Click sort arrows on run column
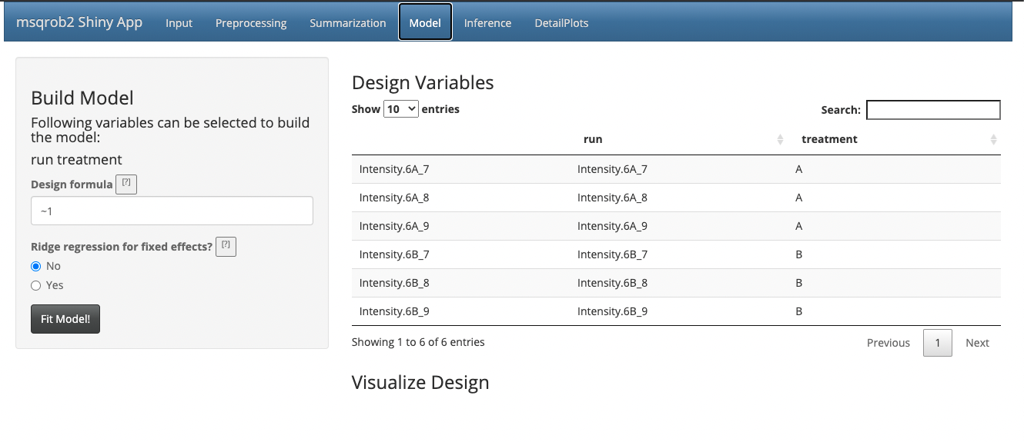 tap(780, 140)
